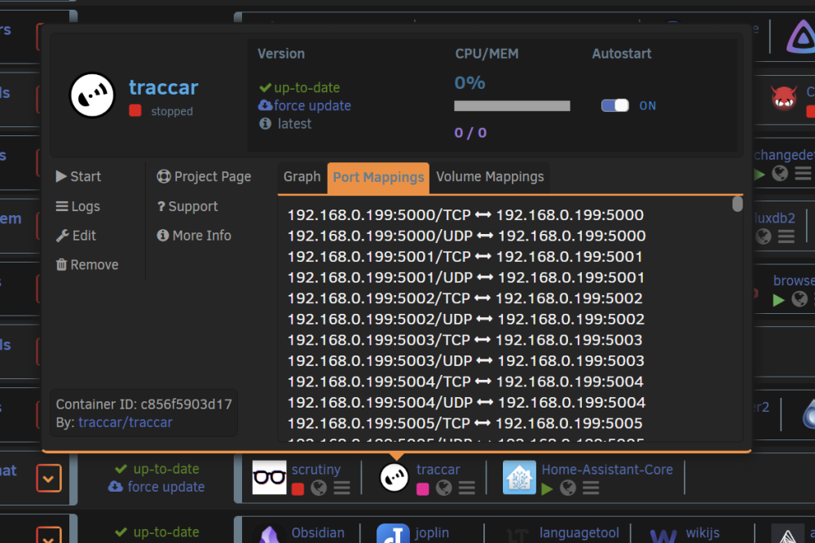Open the changedetection hamburger menu
This screenshot has width=815, height=543.
coord(803,173)
